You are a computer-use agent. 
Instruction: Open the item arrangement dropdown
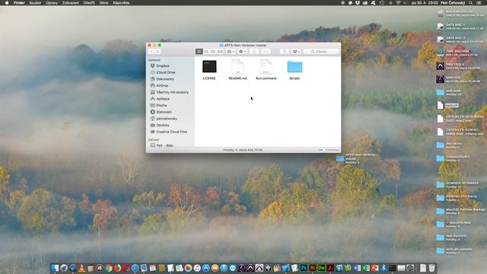coord(231,52)
